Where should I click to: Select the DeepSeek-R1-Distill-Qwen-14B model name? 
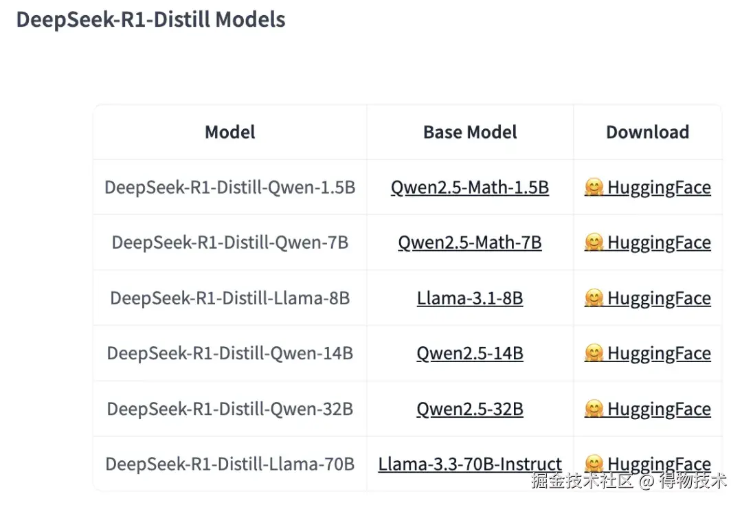pos(230,353)
